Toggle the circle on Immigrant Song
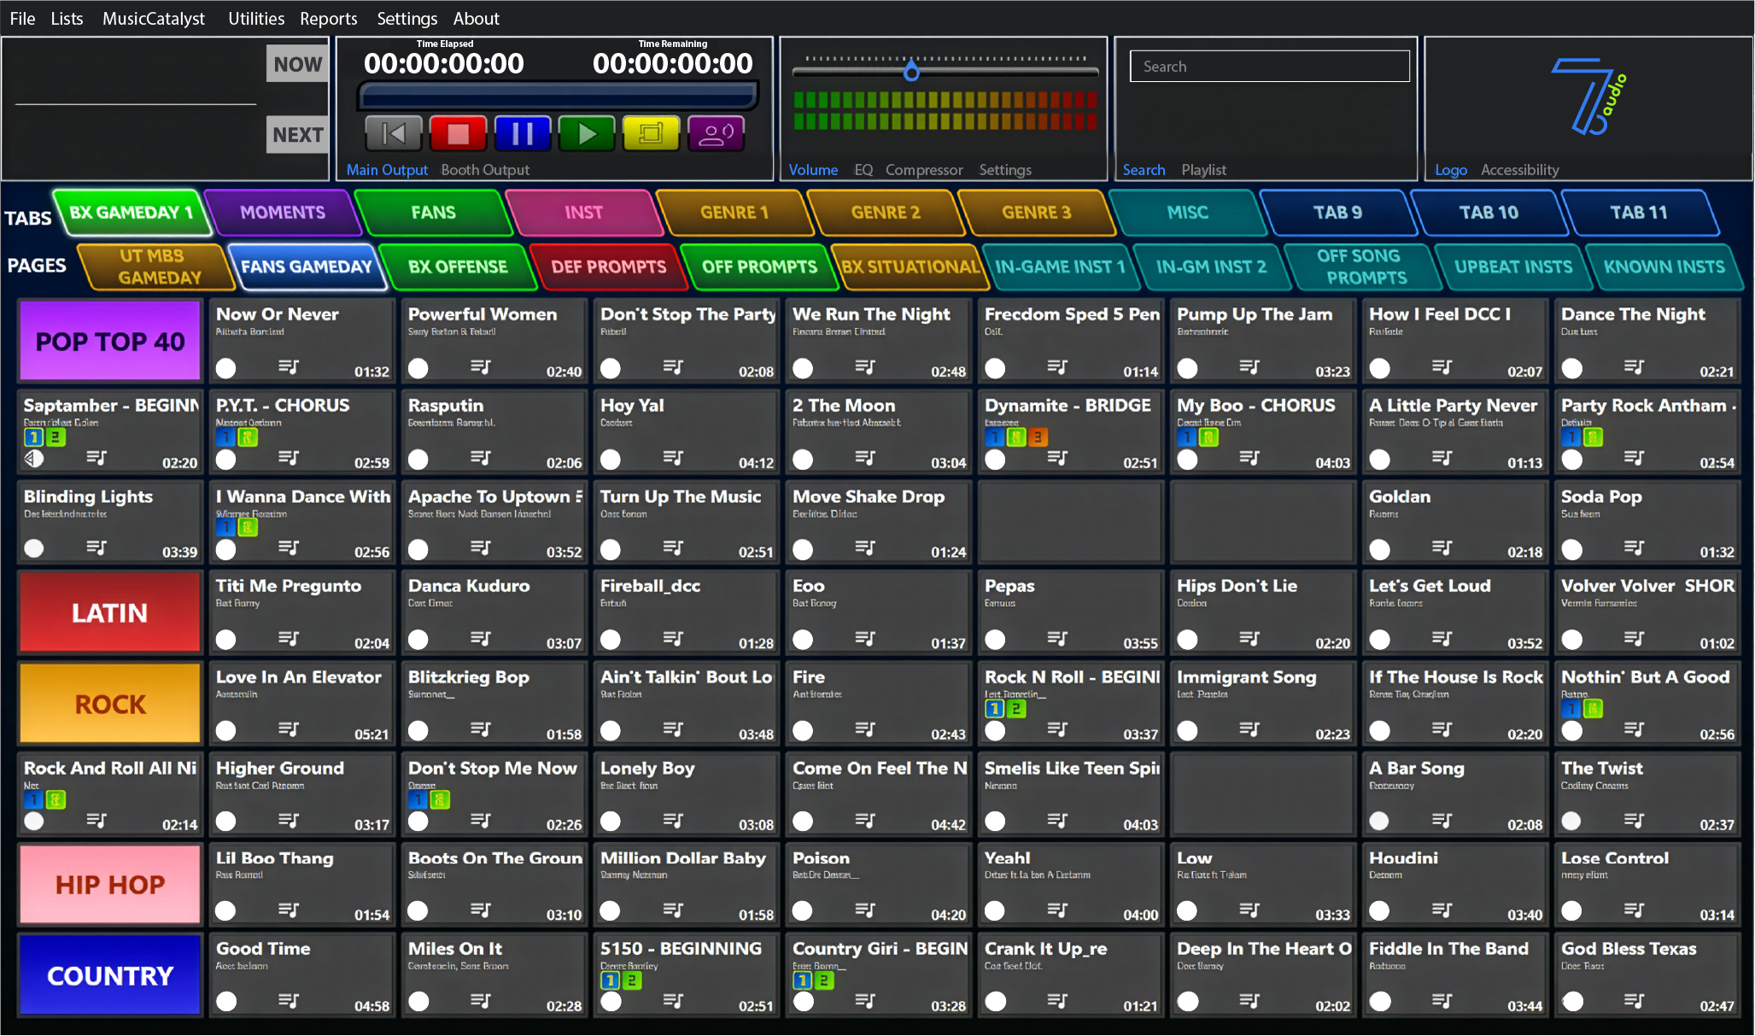Viewport: 1755px width, 1036px height. click(x=1187, y=730)
